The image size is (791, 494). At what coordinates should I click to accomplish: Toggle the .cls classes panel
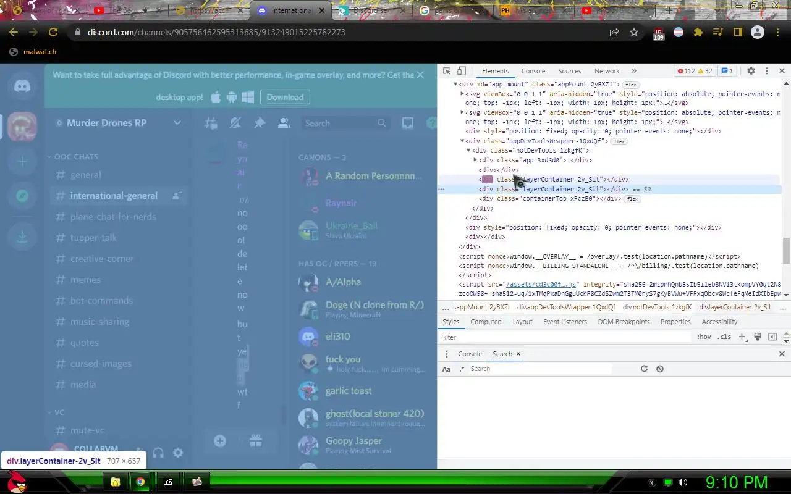click(724, 337)
